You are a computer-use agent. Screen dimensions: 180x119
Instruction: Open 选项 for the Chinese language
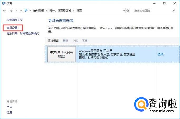[160, 54]
